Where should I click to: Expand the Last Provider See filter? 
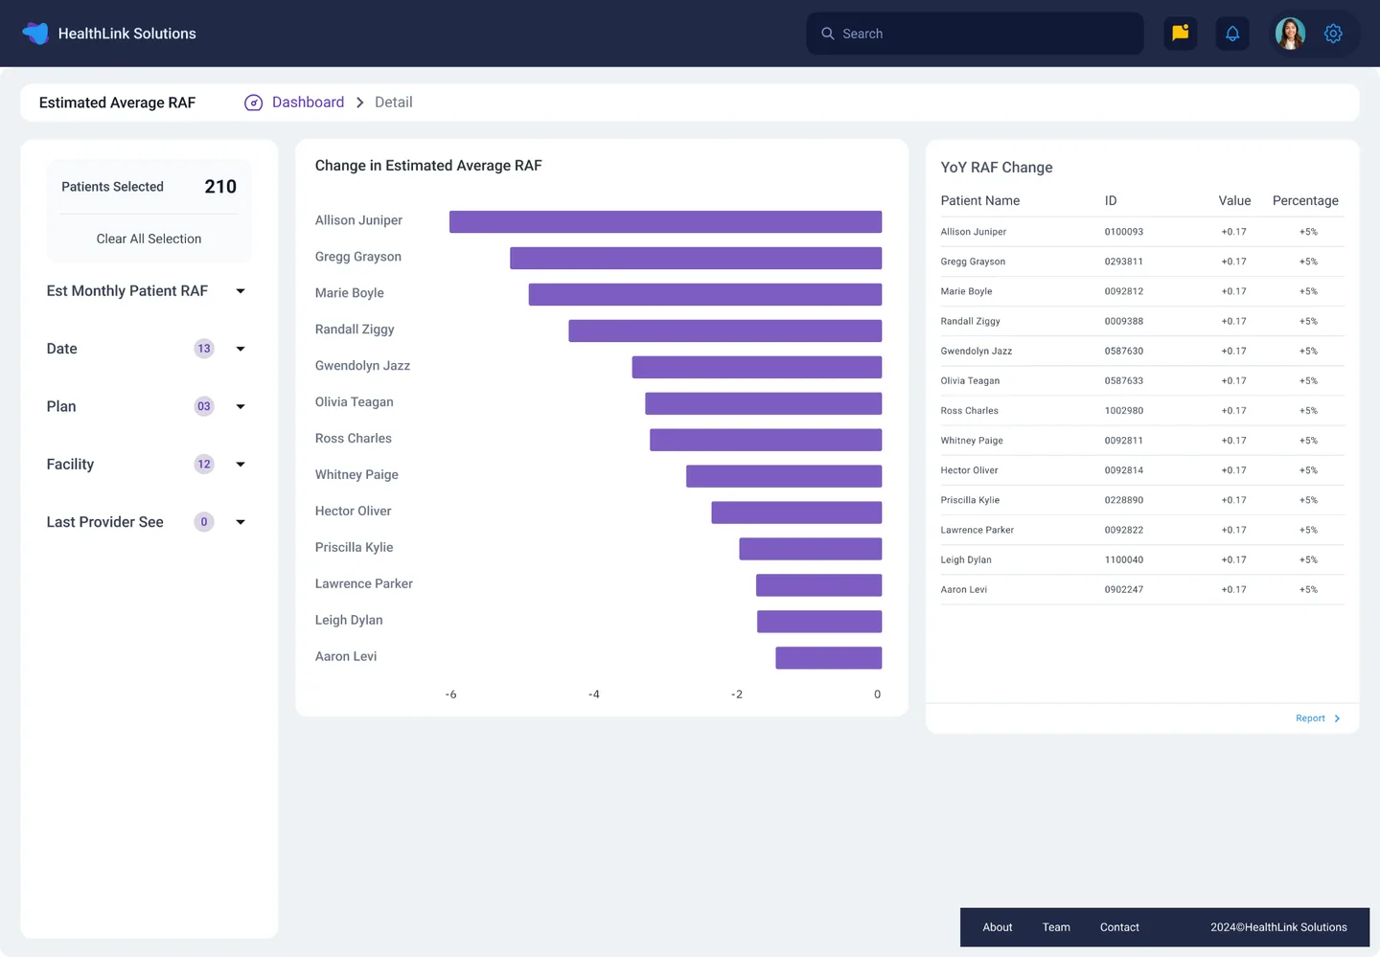tap(241, 522)
